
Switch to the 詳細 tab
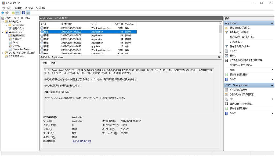point(53,63)
